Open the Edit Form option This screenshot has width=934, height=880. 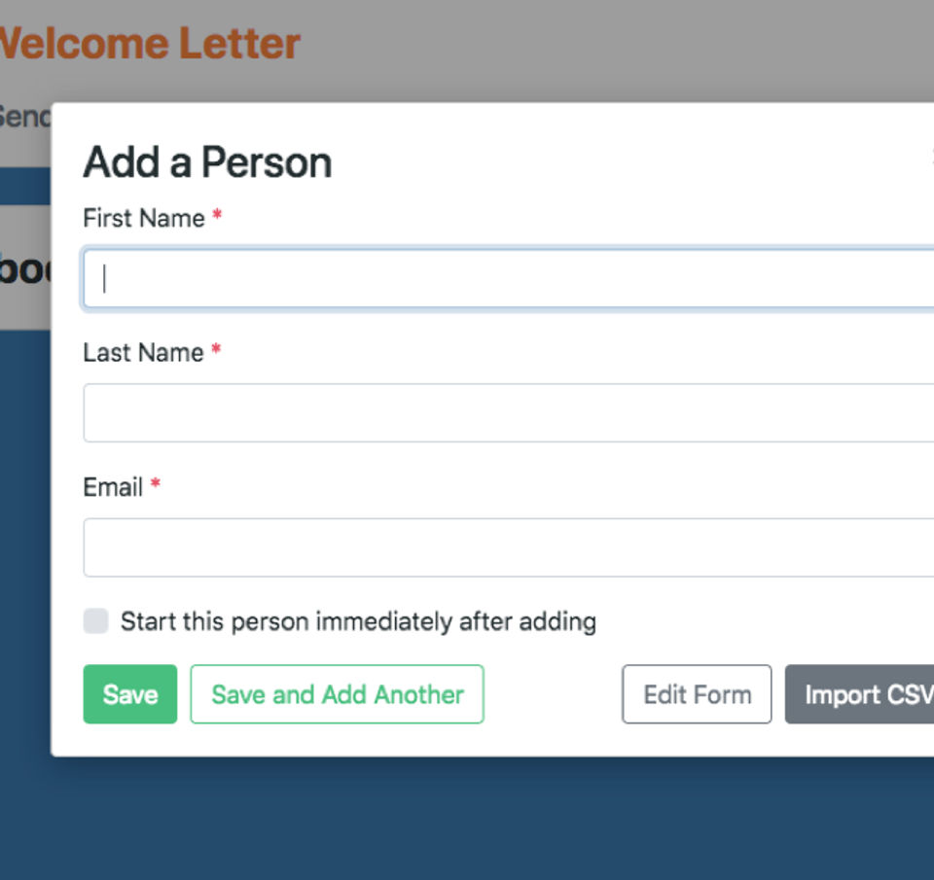coord(697,694)
